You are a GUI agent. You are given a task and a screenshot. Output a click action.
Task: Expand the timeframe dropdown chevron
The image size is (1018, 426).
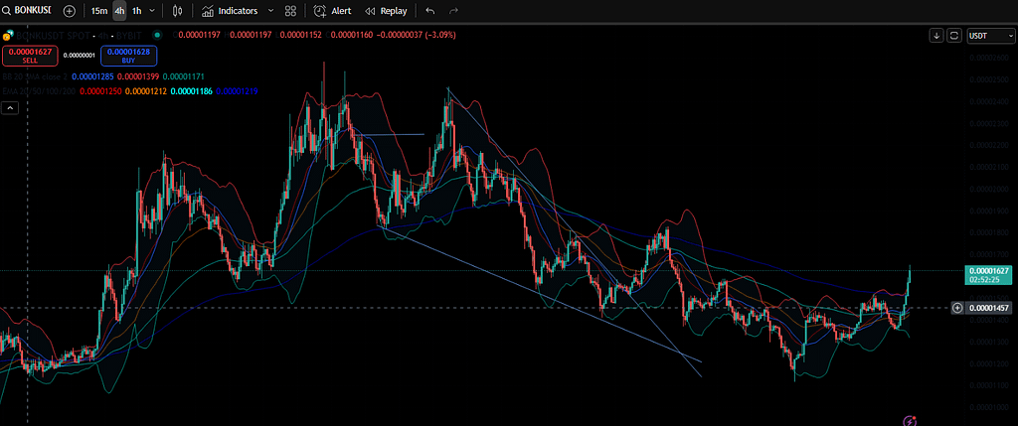(x=151, y=11)
